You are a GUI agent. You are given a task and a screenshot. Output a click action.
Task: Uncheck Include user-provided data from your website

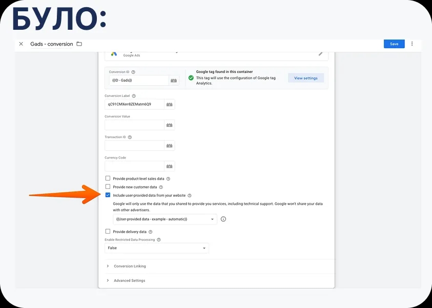click(108, 195)
